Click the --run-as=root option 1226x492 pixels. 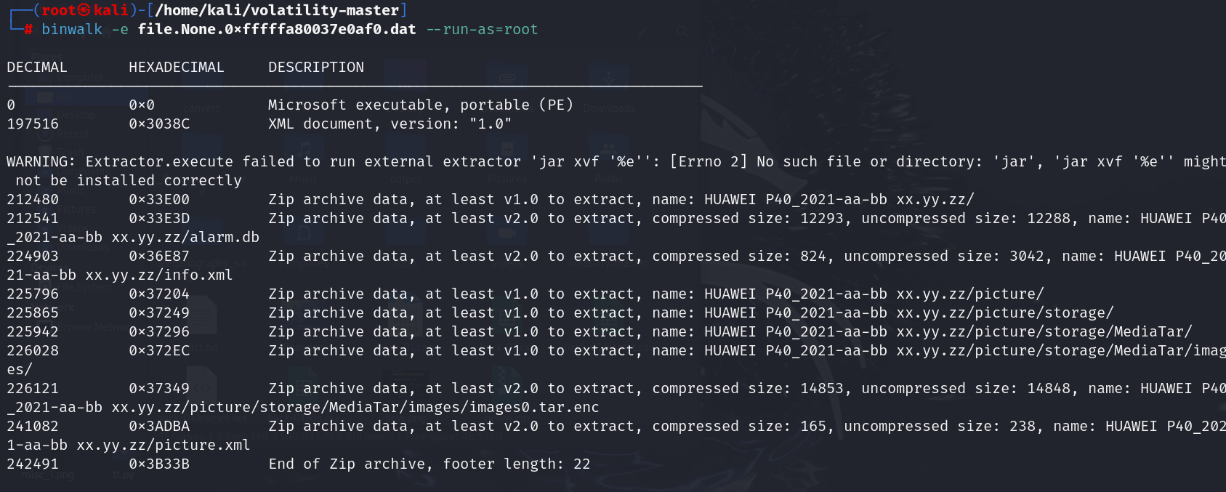tap(482, 29)
